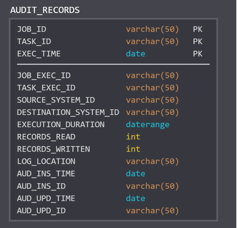Select the AUD_UPD_ID column name
This screenshot has height=228, width=237.
click(41, 211)
